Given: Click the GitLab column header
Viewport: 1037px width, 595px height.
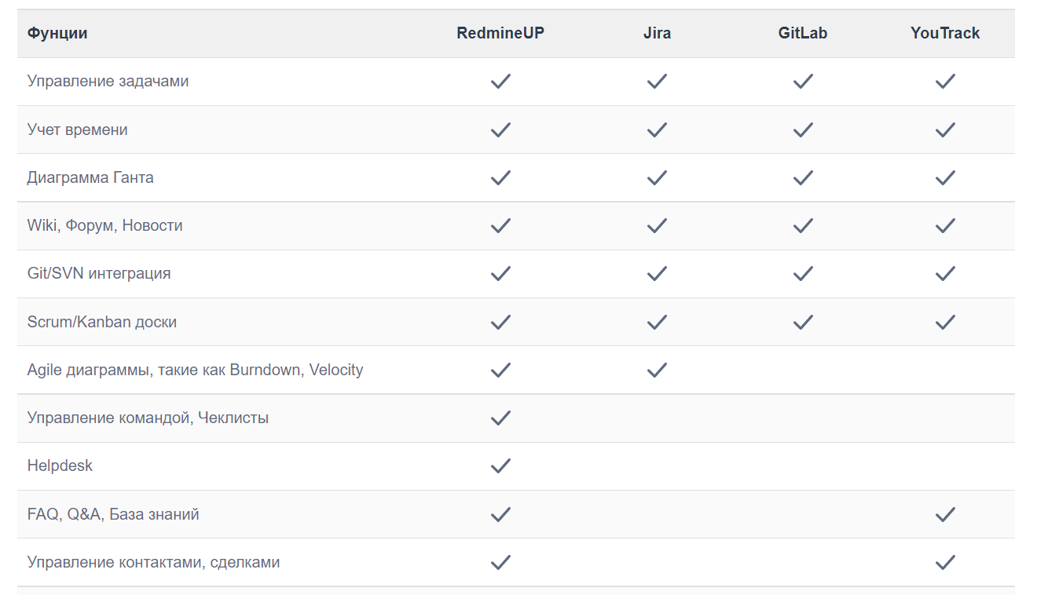Looking at the screenshot, I should [x=802, y=33].
